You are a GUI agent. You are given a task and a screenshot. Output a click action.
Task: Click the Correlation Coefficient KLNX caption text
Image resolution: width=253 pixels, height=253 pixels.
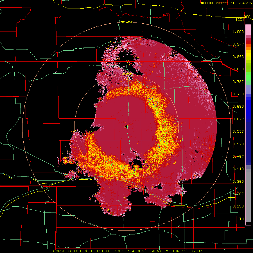coord(128,251)
